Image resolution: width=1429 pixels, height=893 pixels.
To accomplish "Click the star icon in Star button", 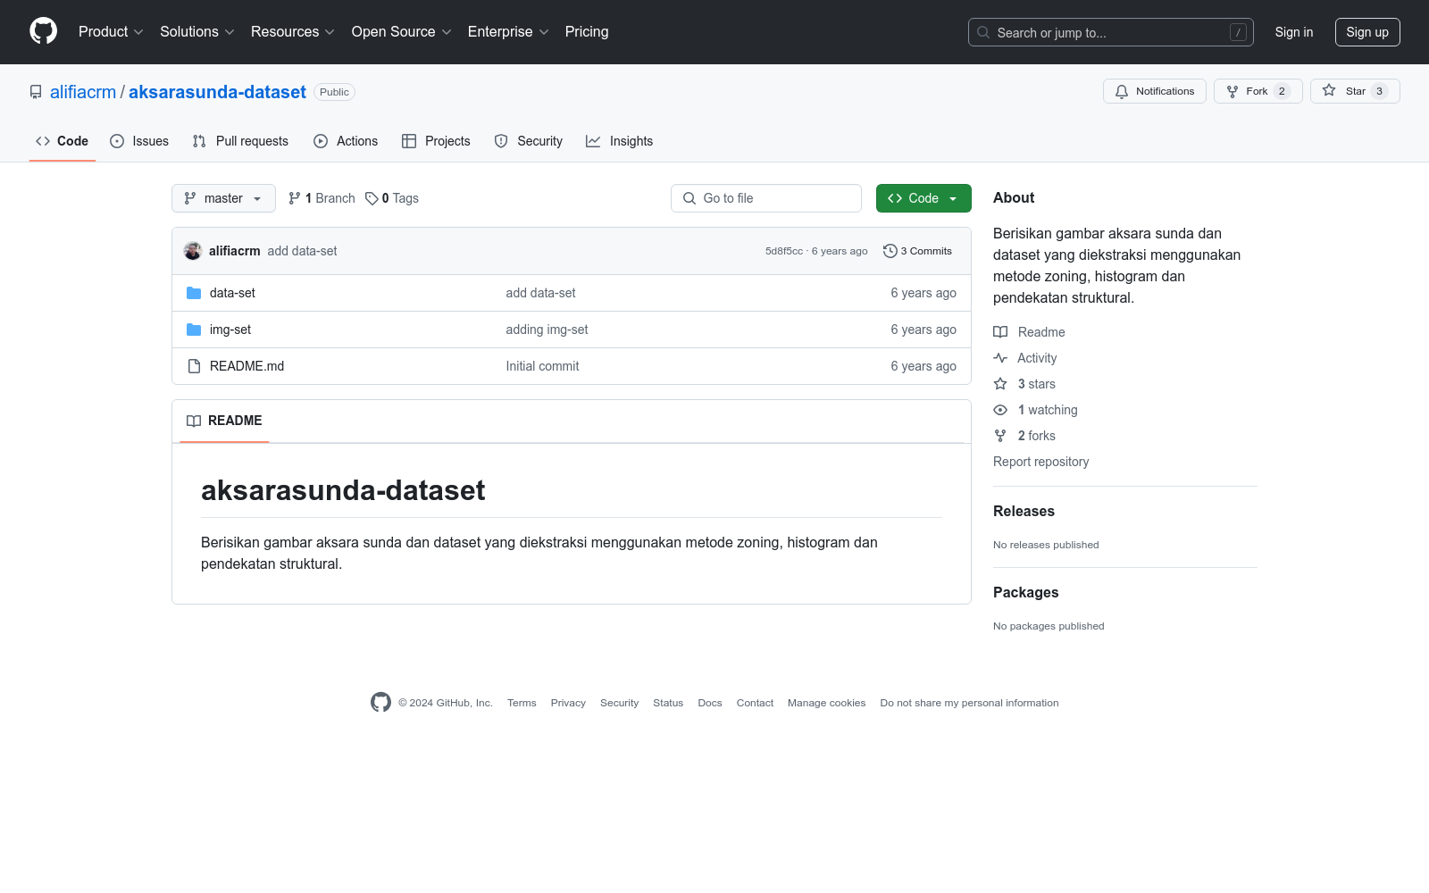I will pyautogui.click(x=1329, y=90).
